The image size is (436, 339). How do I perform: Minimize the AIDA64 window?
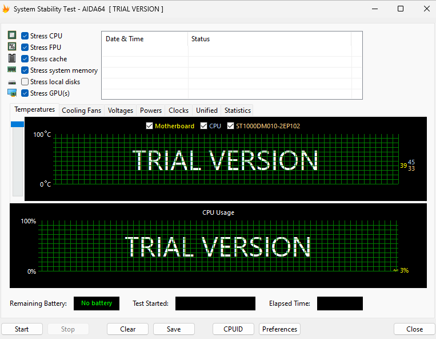(x=375, y=9)
